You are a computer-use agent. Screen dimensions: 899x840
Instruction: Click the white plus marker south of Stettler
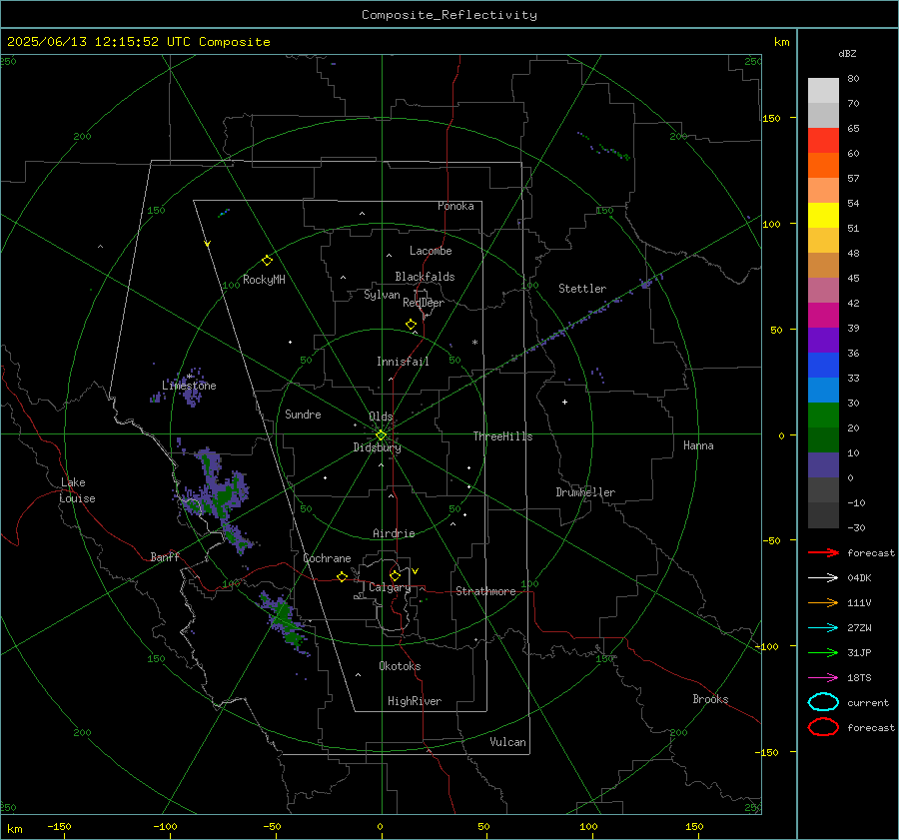(564, 402)
